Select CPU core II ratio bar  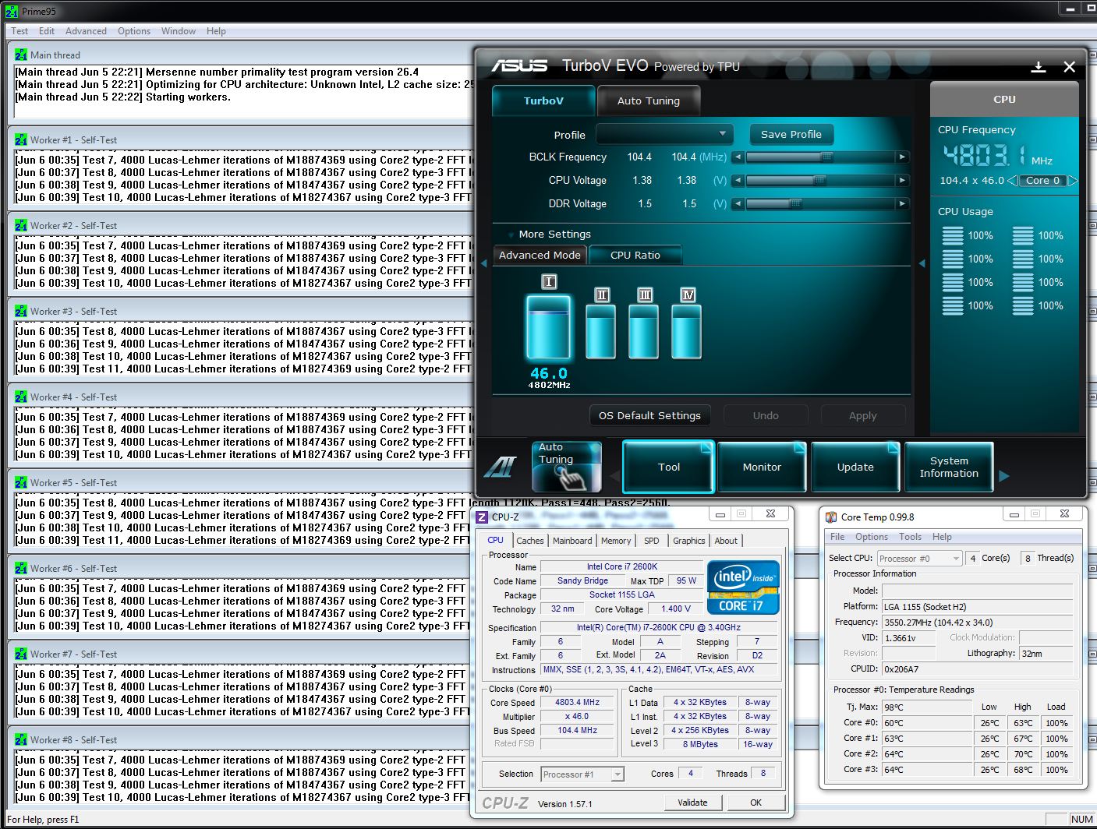(x=601, y=331)
